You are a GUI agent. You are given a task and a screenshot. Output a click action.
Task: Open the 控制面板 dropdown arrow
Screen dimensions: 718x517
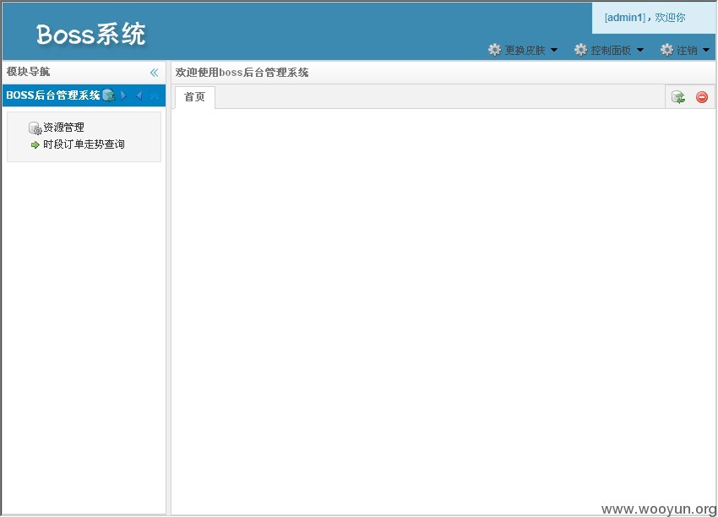pos(640,50)
